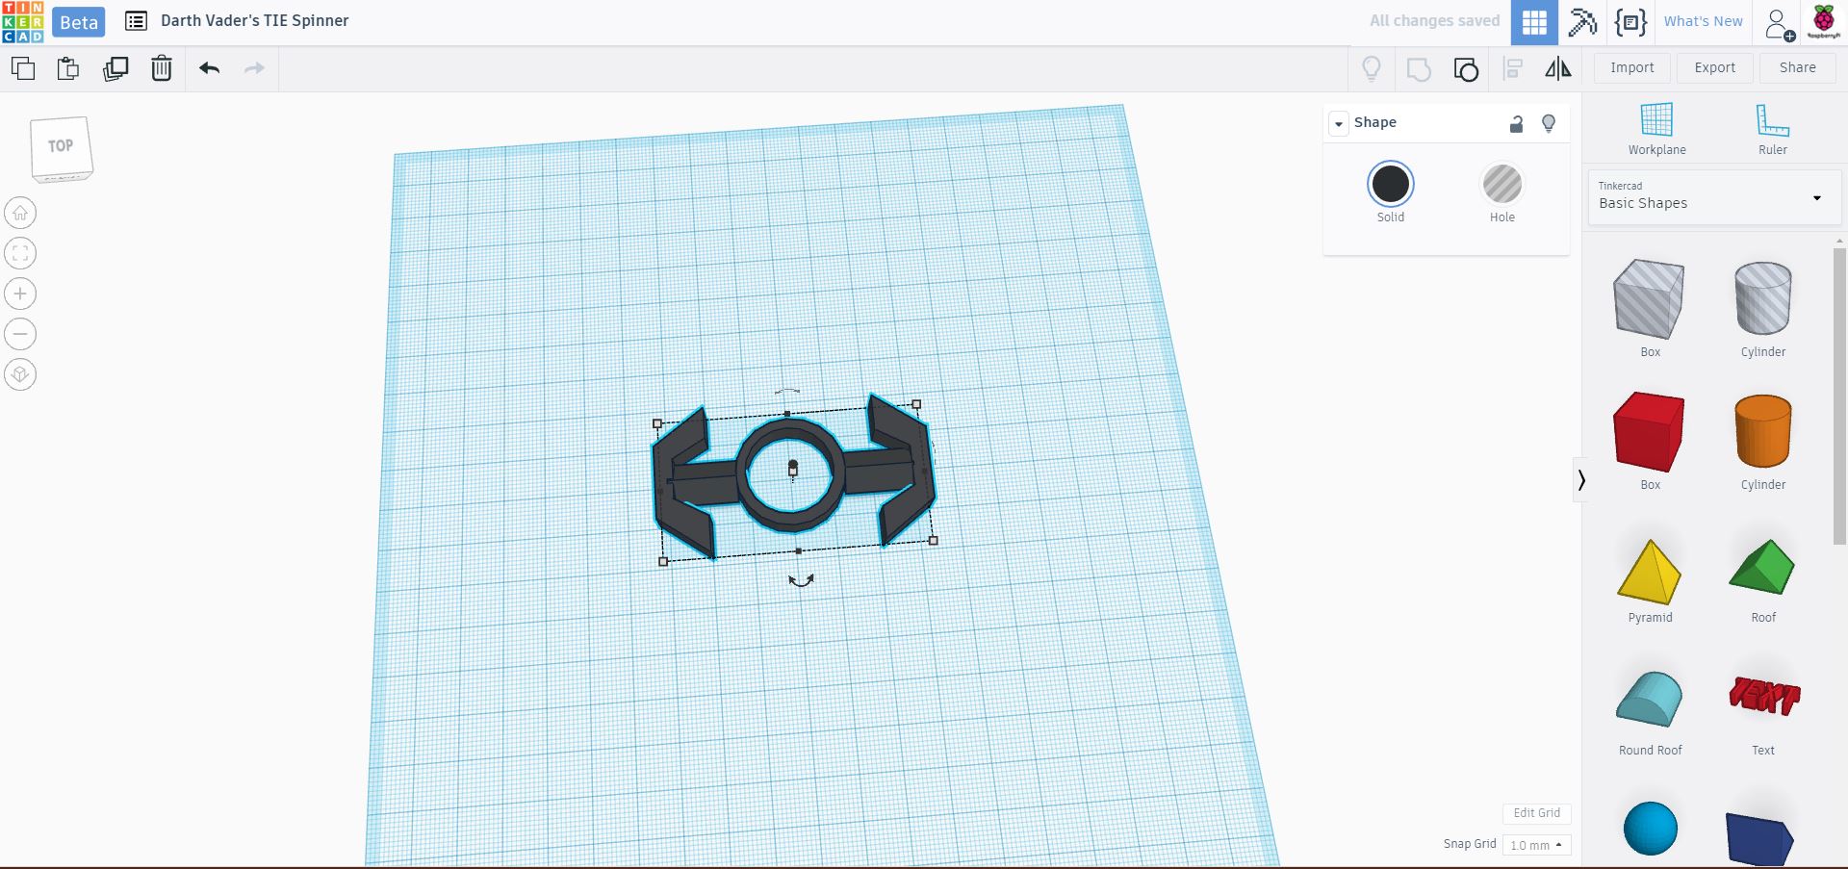
Task: Open the raspberry profile avatar
Action: (x=1824, y=22)
